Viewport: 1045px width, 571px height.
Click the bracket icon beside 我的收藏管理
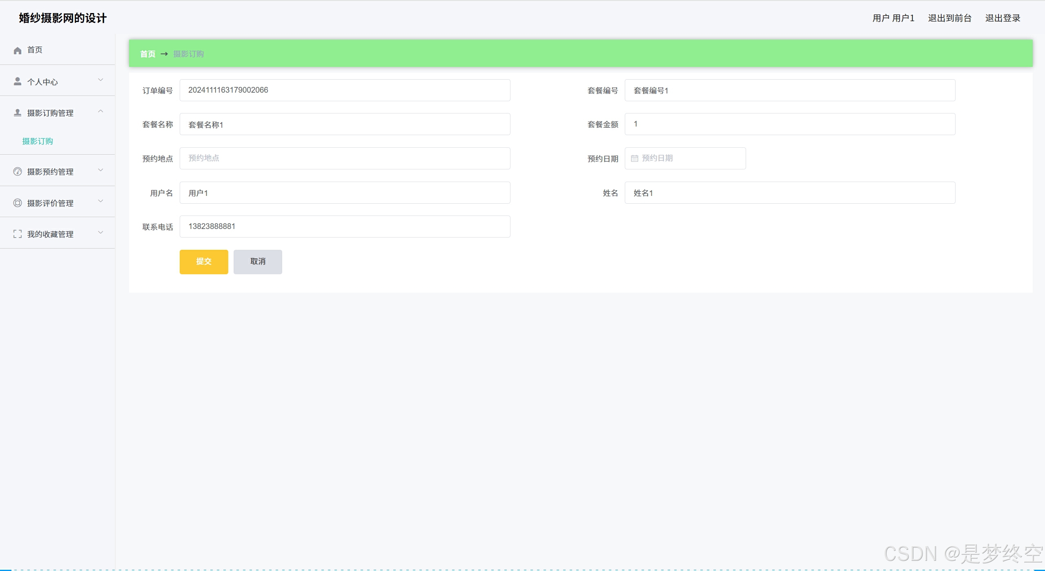pyautogui.click(x=17, y=234)
